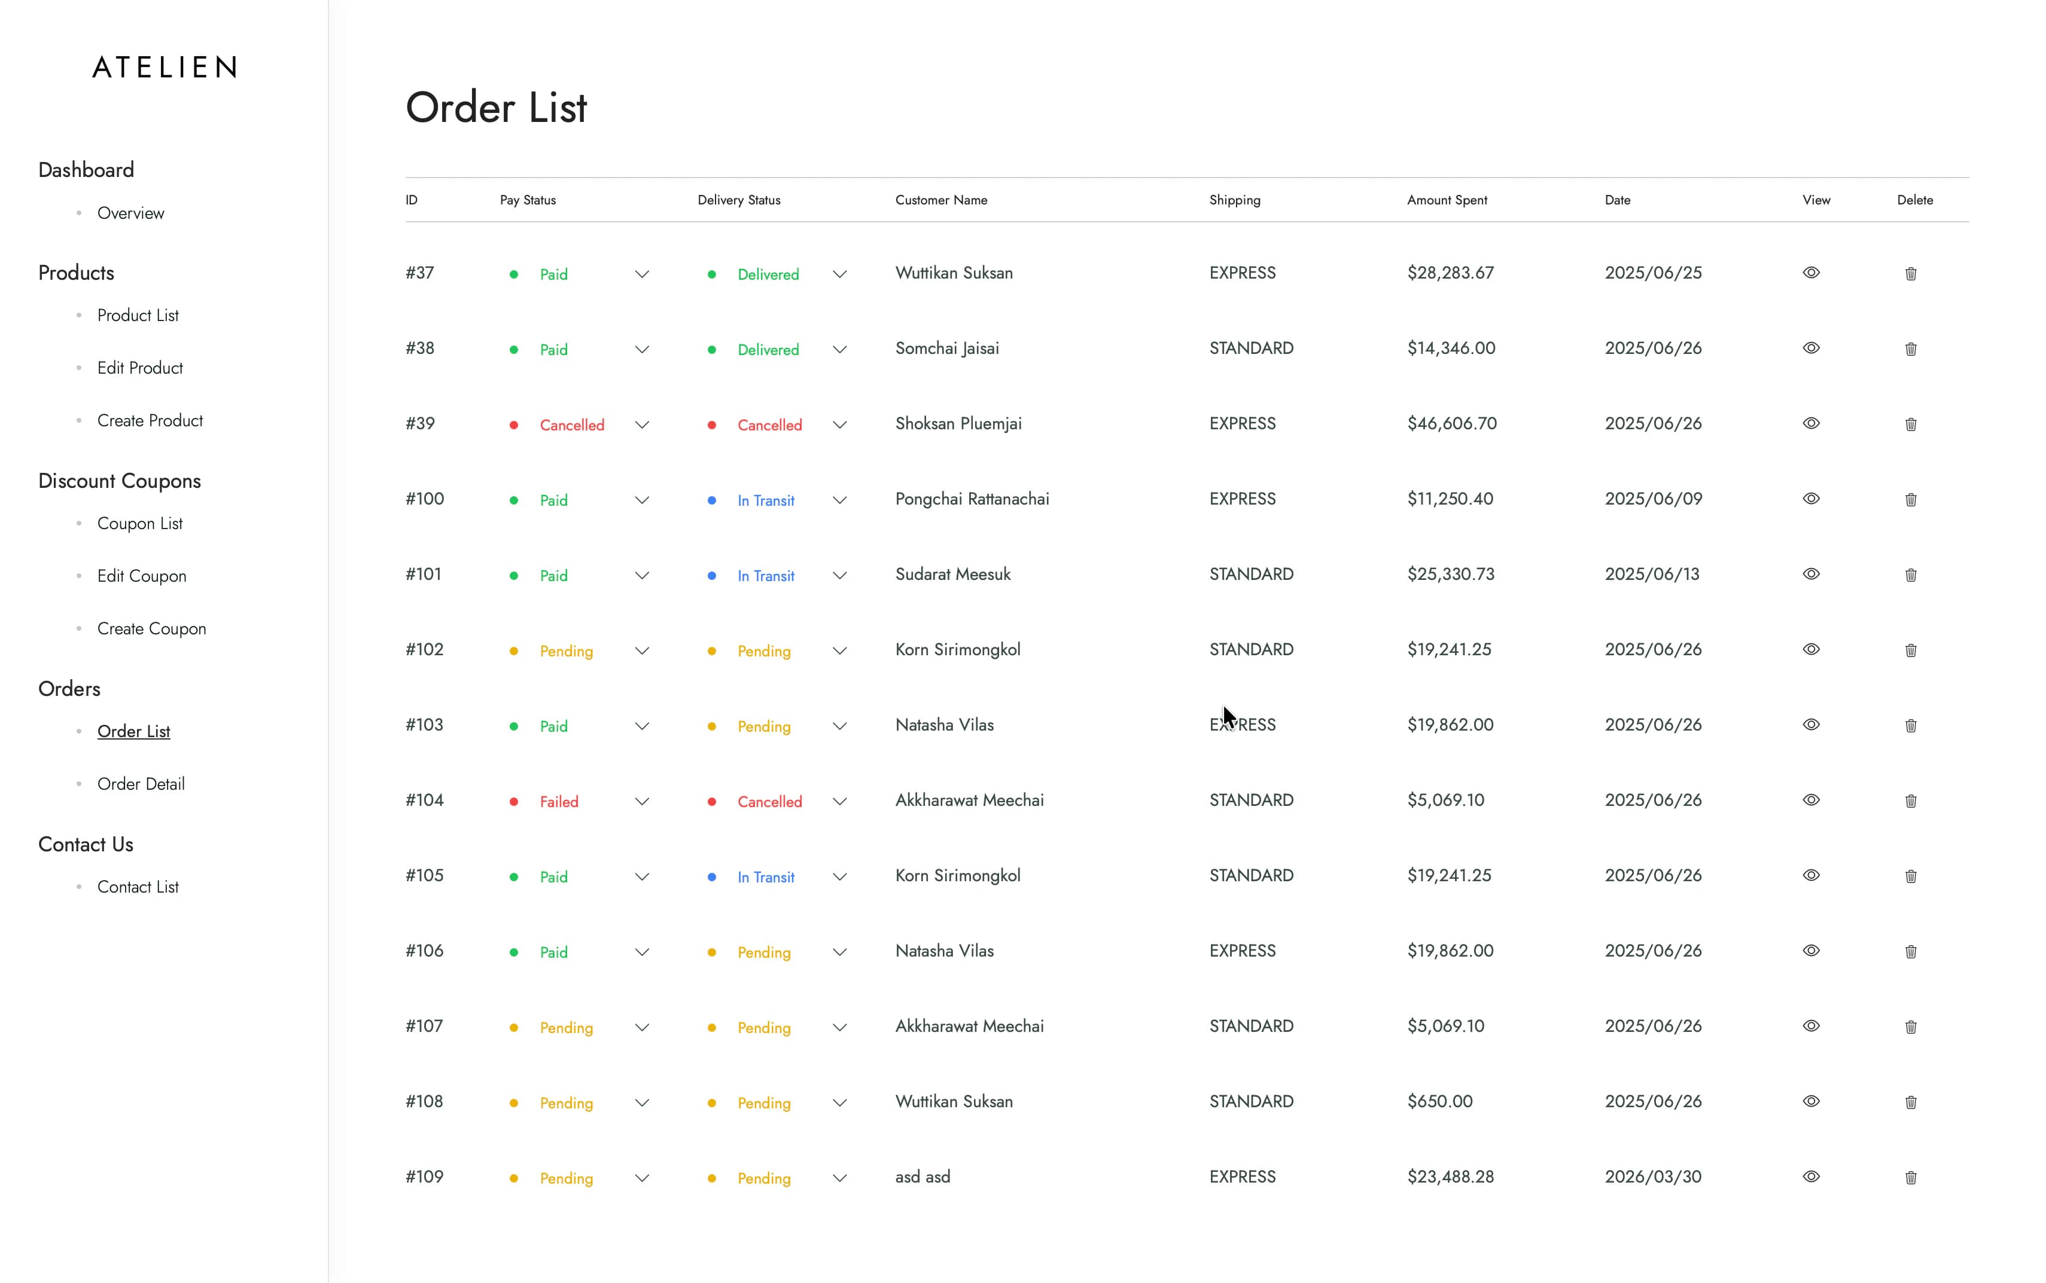Remove order #104 with the trash icon
The height and width of the screenshot is (1283, 2046).
point(1910,801)
